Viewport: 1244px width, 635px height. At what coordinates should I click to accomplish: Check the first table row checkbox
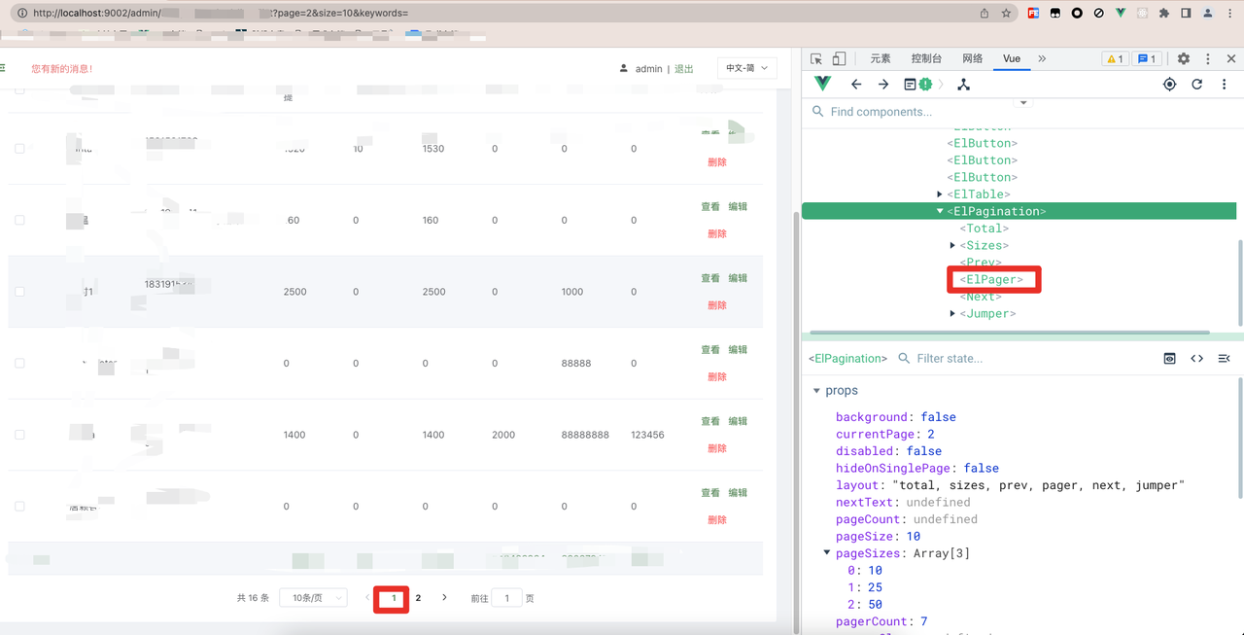19,148
